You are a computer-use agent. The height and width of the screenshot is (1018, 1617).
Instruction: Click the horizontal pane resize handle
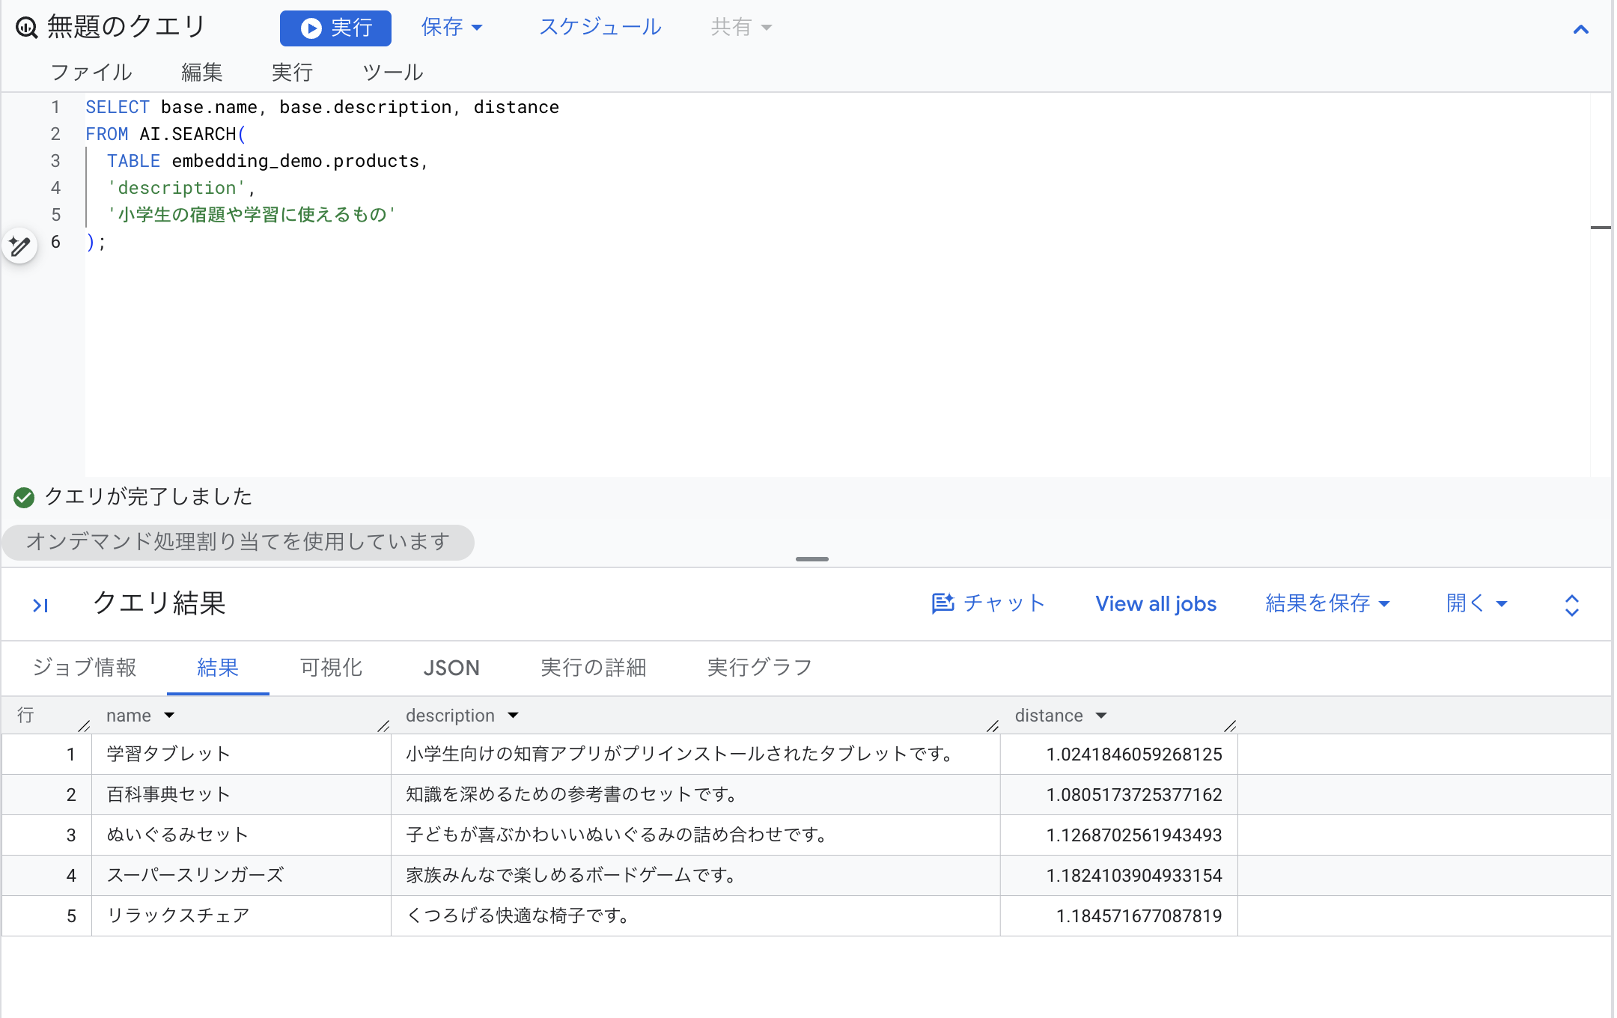[x=811, y=559]
